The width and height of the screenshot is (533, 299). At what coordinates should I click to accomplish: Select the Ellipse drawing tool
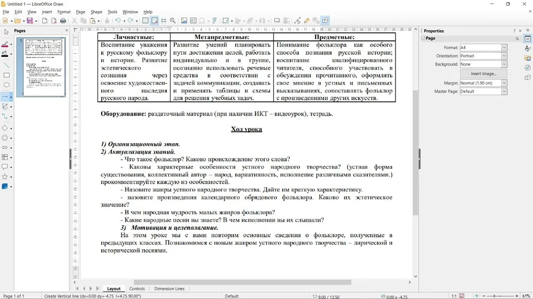[6, 85]
